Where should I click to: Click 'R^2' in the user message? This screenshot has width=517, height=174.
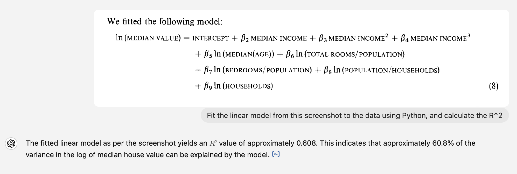point(495,115)
